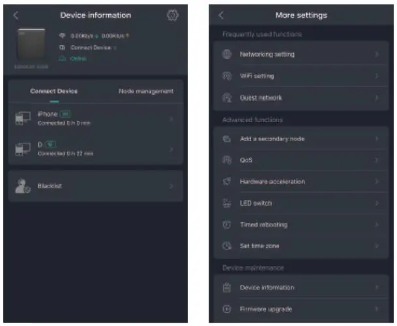The height and width of the screenshot is (326, 397).
Task: Open QoS settings
Action: [301, 160]
